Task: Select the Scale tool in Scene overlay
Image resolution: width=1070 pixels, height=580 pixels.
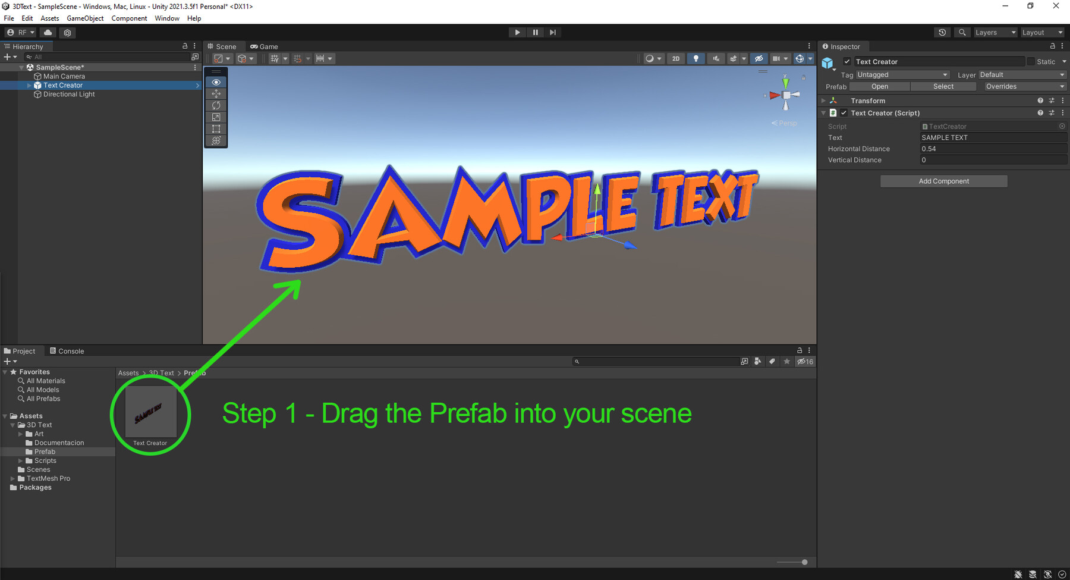Action: 216,117
